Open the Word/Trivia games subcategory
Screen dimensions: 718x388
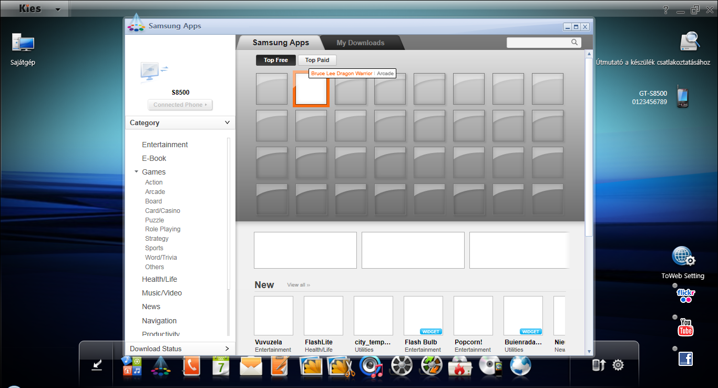coord(161,258)
